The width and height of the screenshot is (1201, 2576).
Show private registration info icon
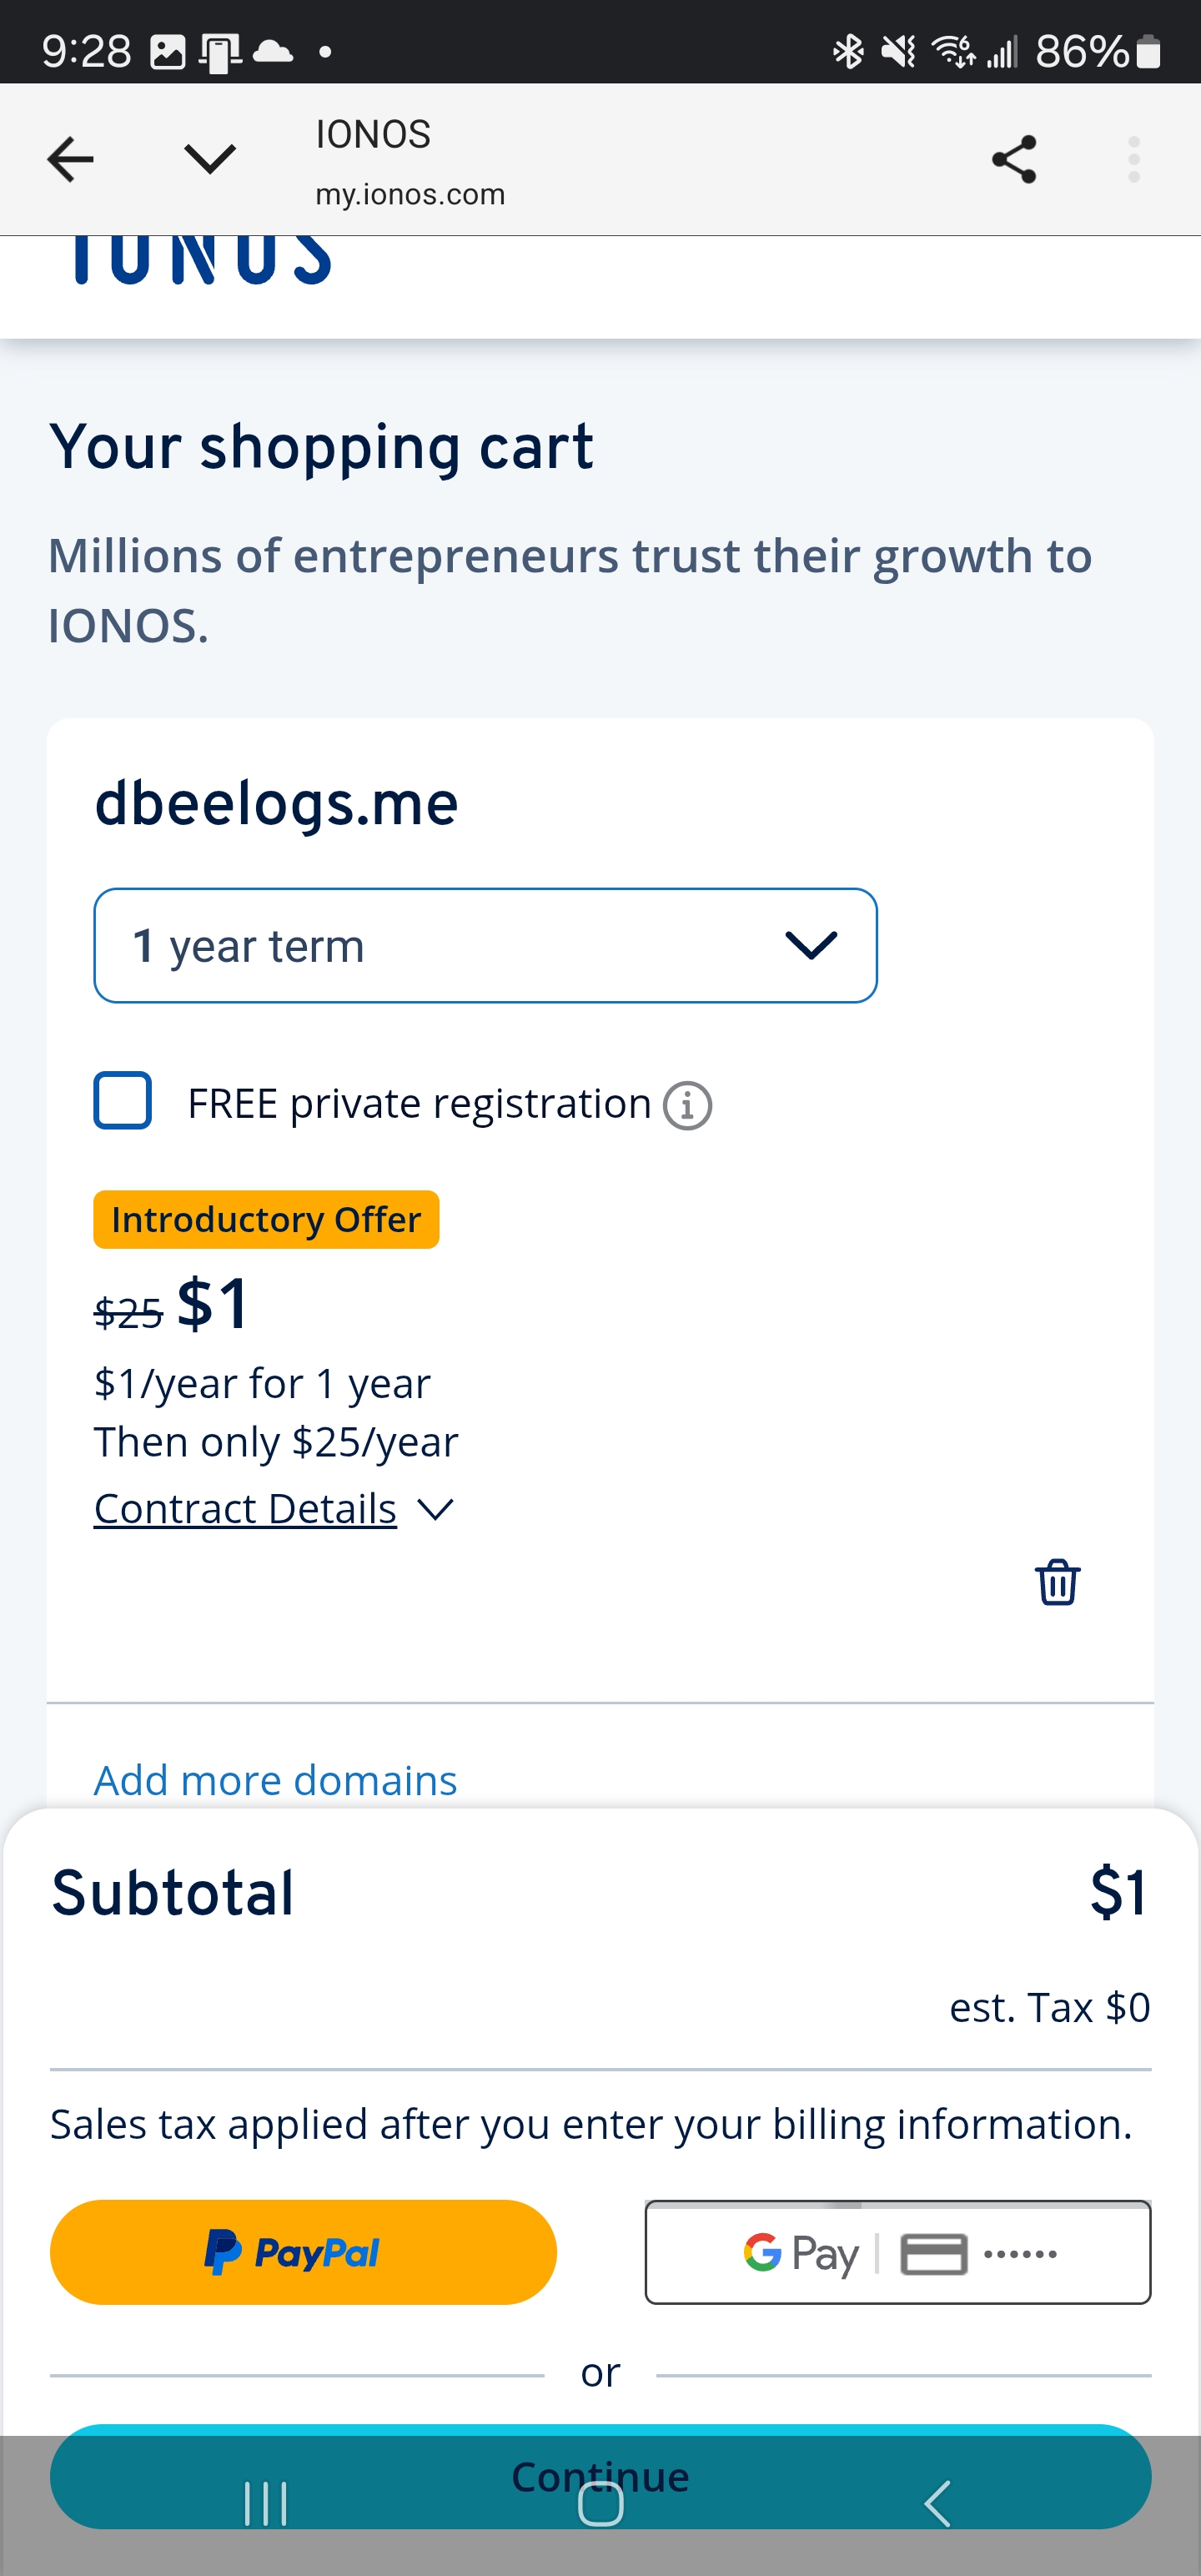click(688, 1106)
